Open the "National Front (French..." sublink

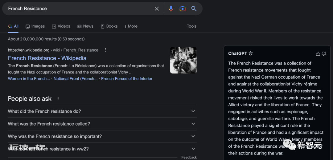pos(76,79)
